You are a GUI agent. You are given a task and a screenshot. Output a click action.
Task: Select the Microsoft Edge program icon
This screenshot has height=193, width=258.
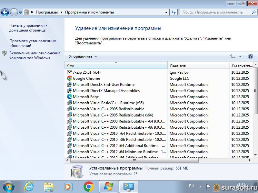click(70, 97)
